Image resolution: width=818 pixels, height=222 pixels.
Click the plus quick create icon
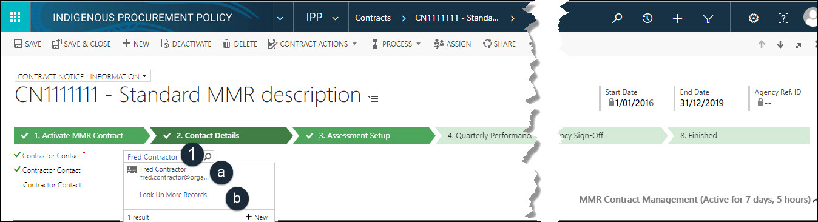tap(678, 18)
